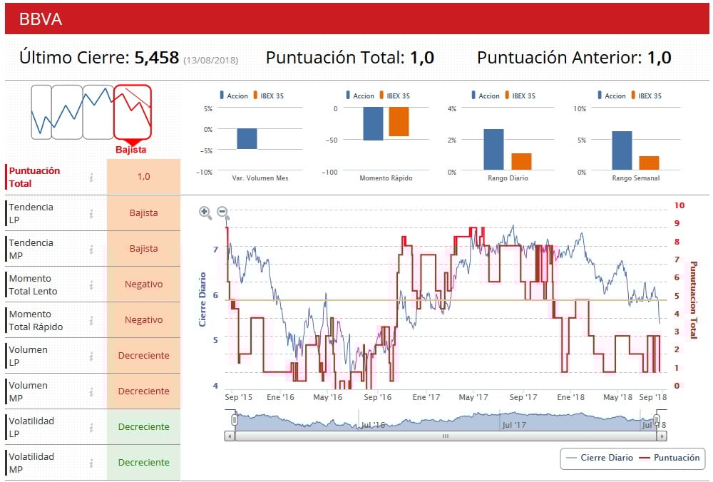Open info icon for Volumen MP
This screenshot has height=482, width=713.
click(91, 391)
